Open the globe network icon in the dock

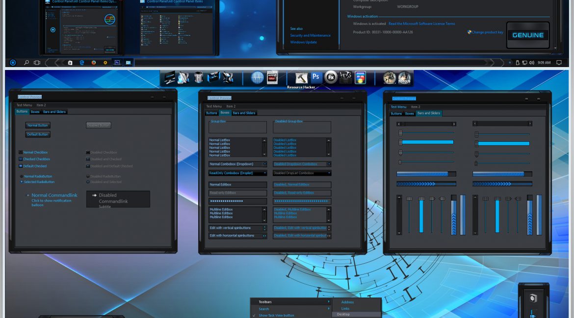[x=257, y=77]
